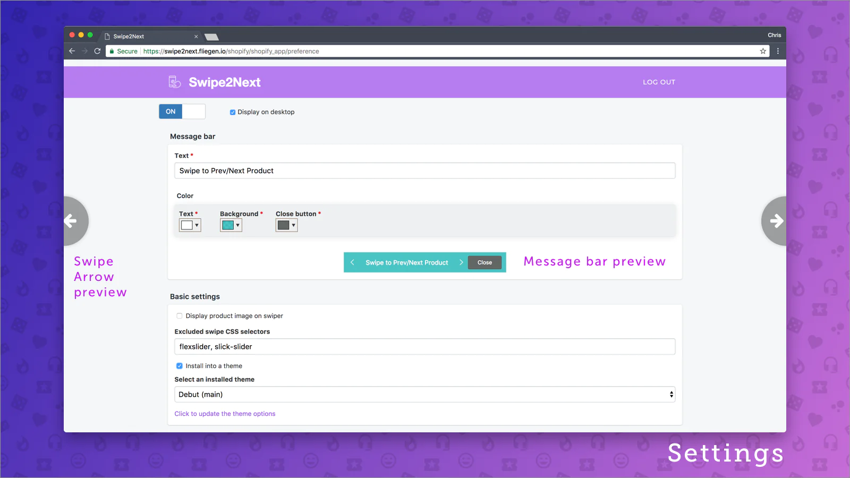This screenshot has height=478, width=850.
Task: Click the Basic settings heading
Action: click(195, 296)
